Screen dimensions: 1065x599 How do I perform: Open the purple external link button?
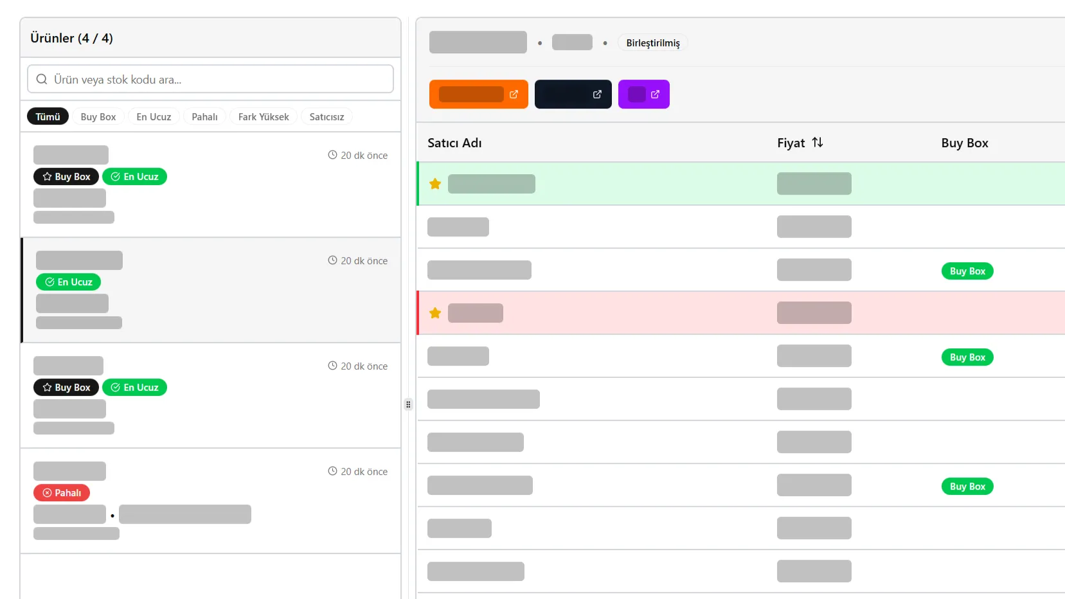pos(643,94)
